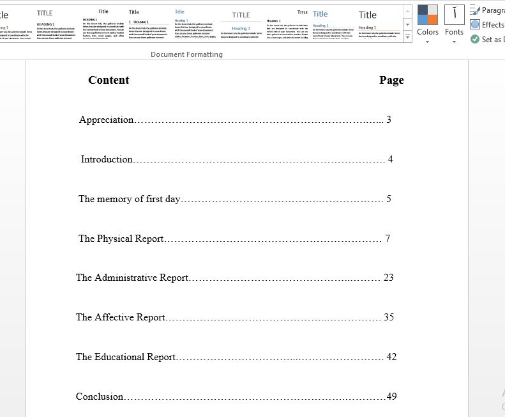The width and height of the screenshot is (505, 417).
Task: Apply the right-aligned small-caps Title style set
Action: (x=287, y=24)
